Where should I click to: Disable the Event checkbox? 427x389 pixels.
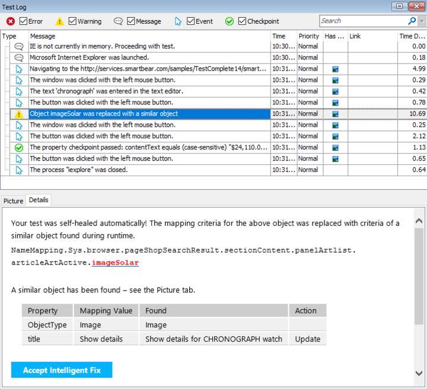190,21
